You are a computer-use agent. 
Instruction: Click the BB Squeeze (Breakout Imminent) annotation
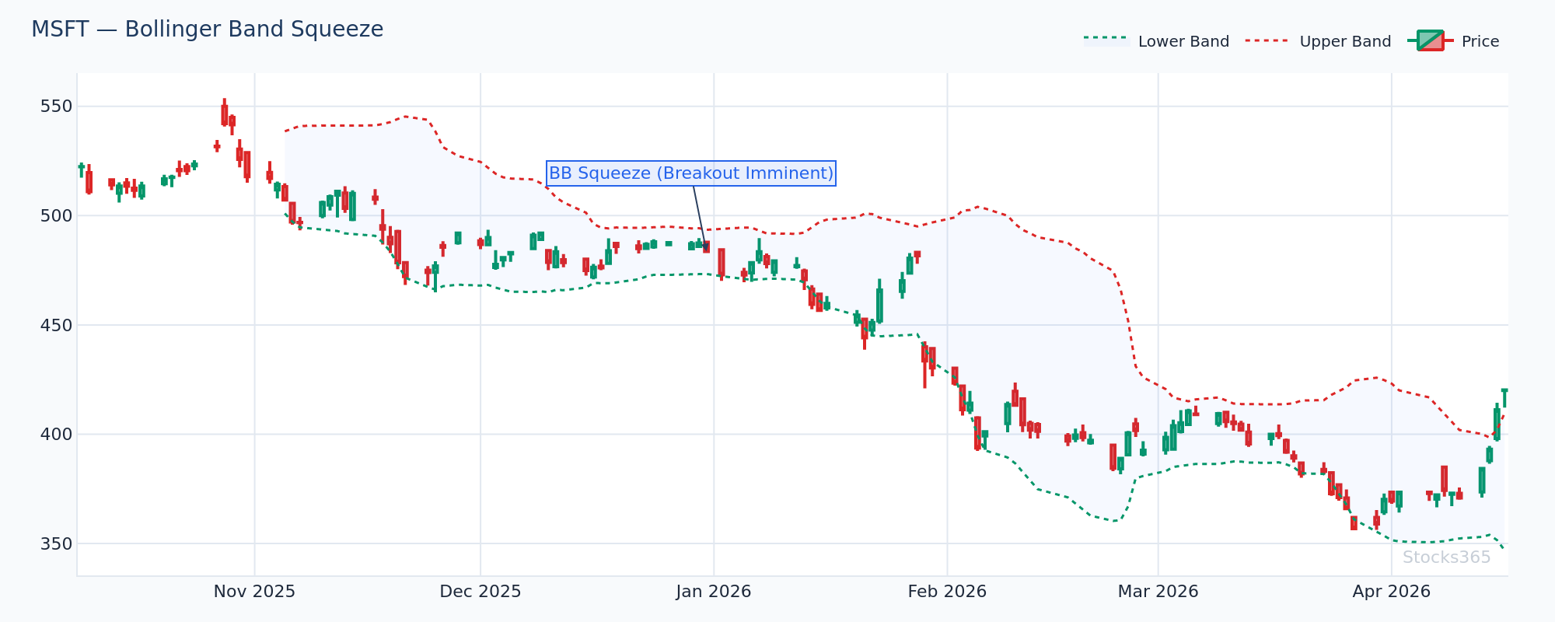tap(691, 173)
